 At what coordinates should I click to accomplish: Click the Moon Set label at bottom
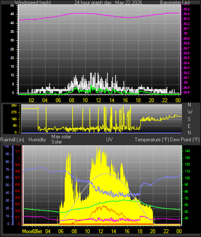click(x=32, y=231)
